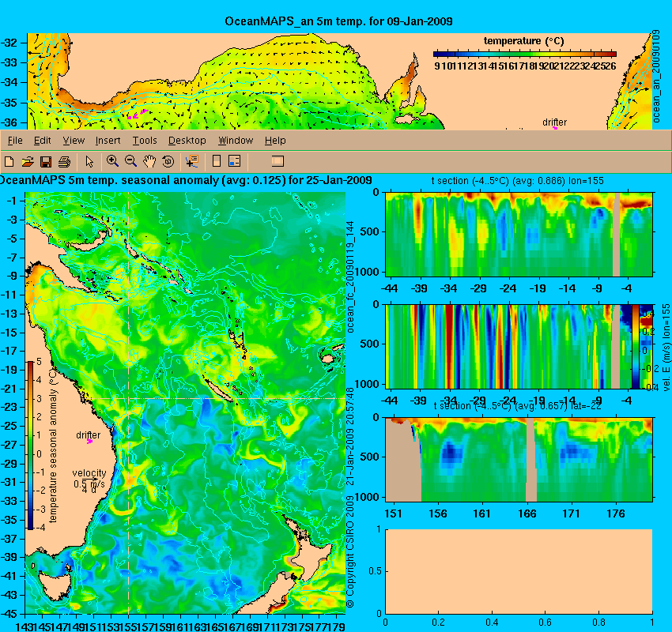The width and height of the screenshot is (672, 632).
Task: Click the 't section' title with lon=155
Action: pos(517,181)
